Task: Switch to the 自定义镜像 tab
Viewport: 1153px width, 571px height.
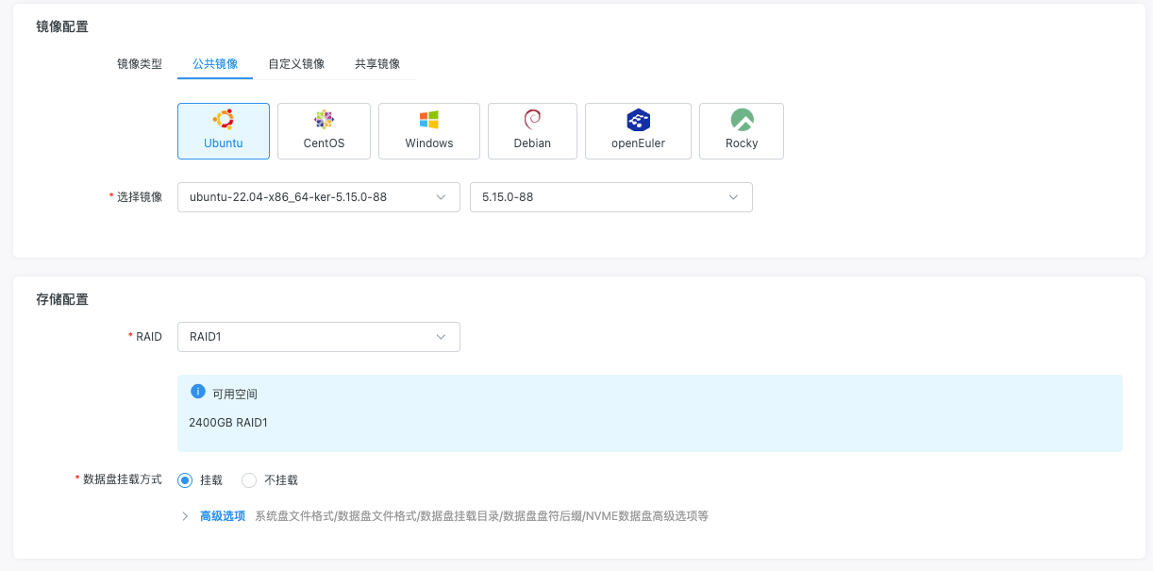Action: (x=296, y=64)
